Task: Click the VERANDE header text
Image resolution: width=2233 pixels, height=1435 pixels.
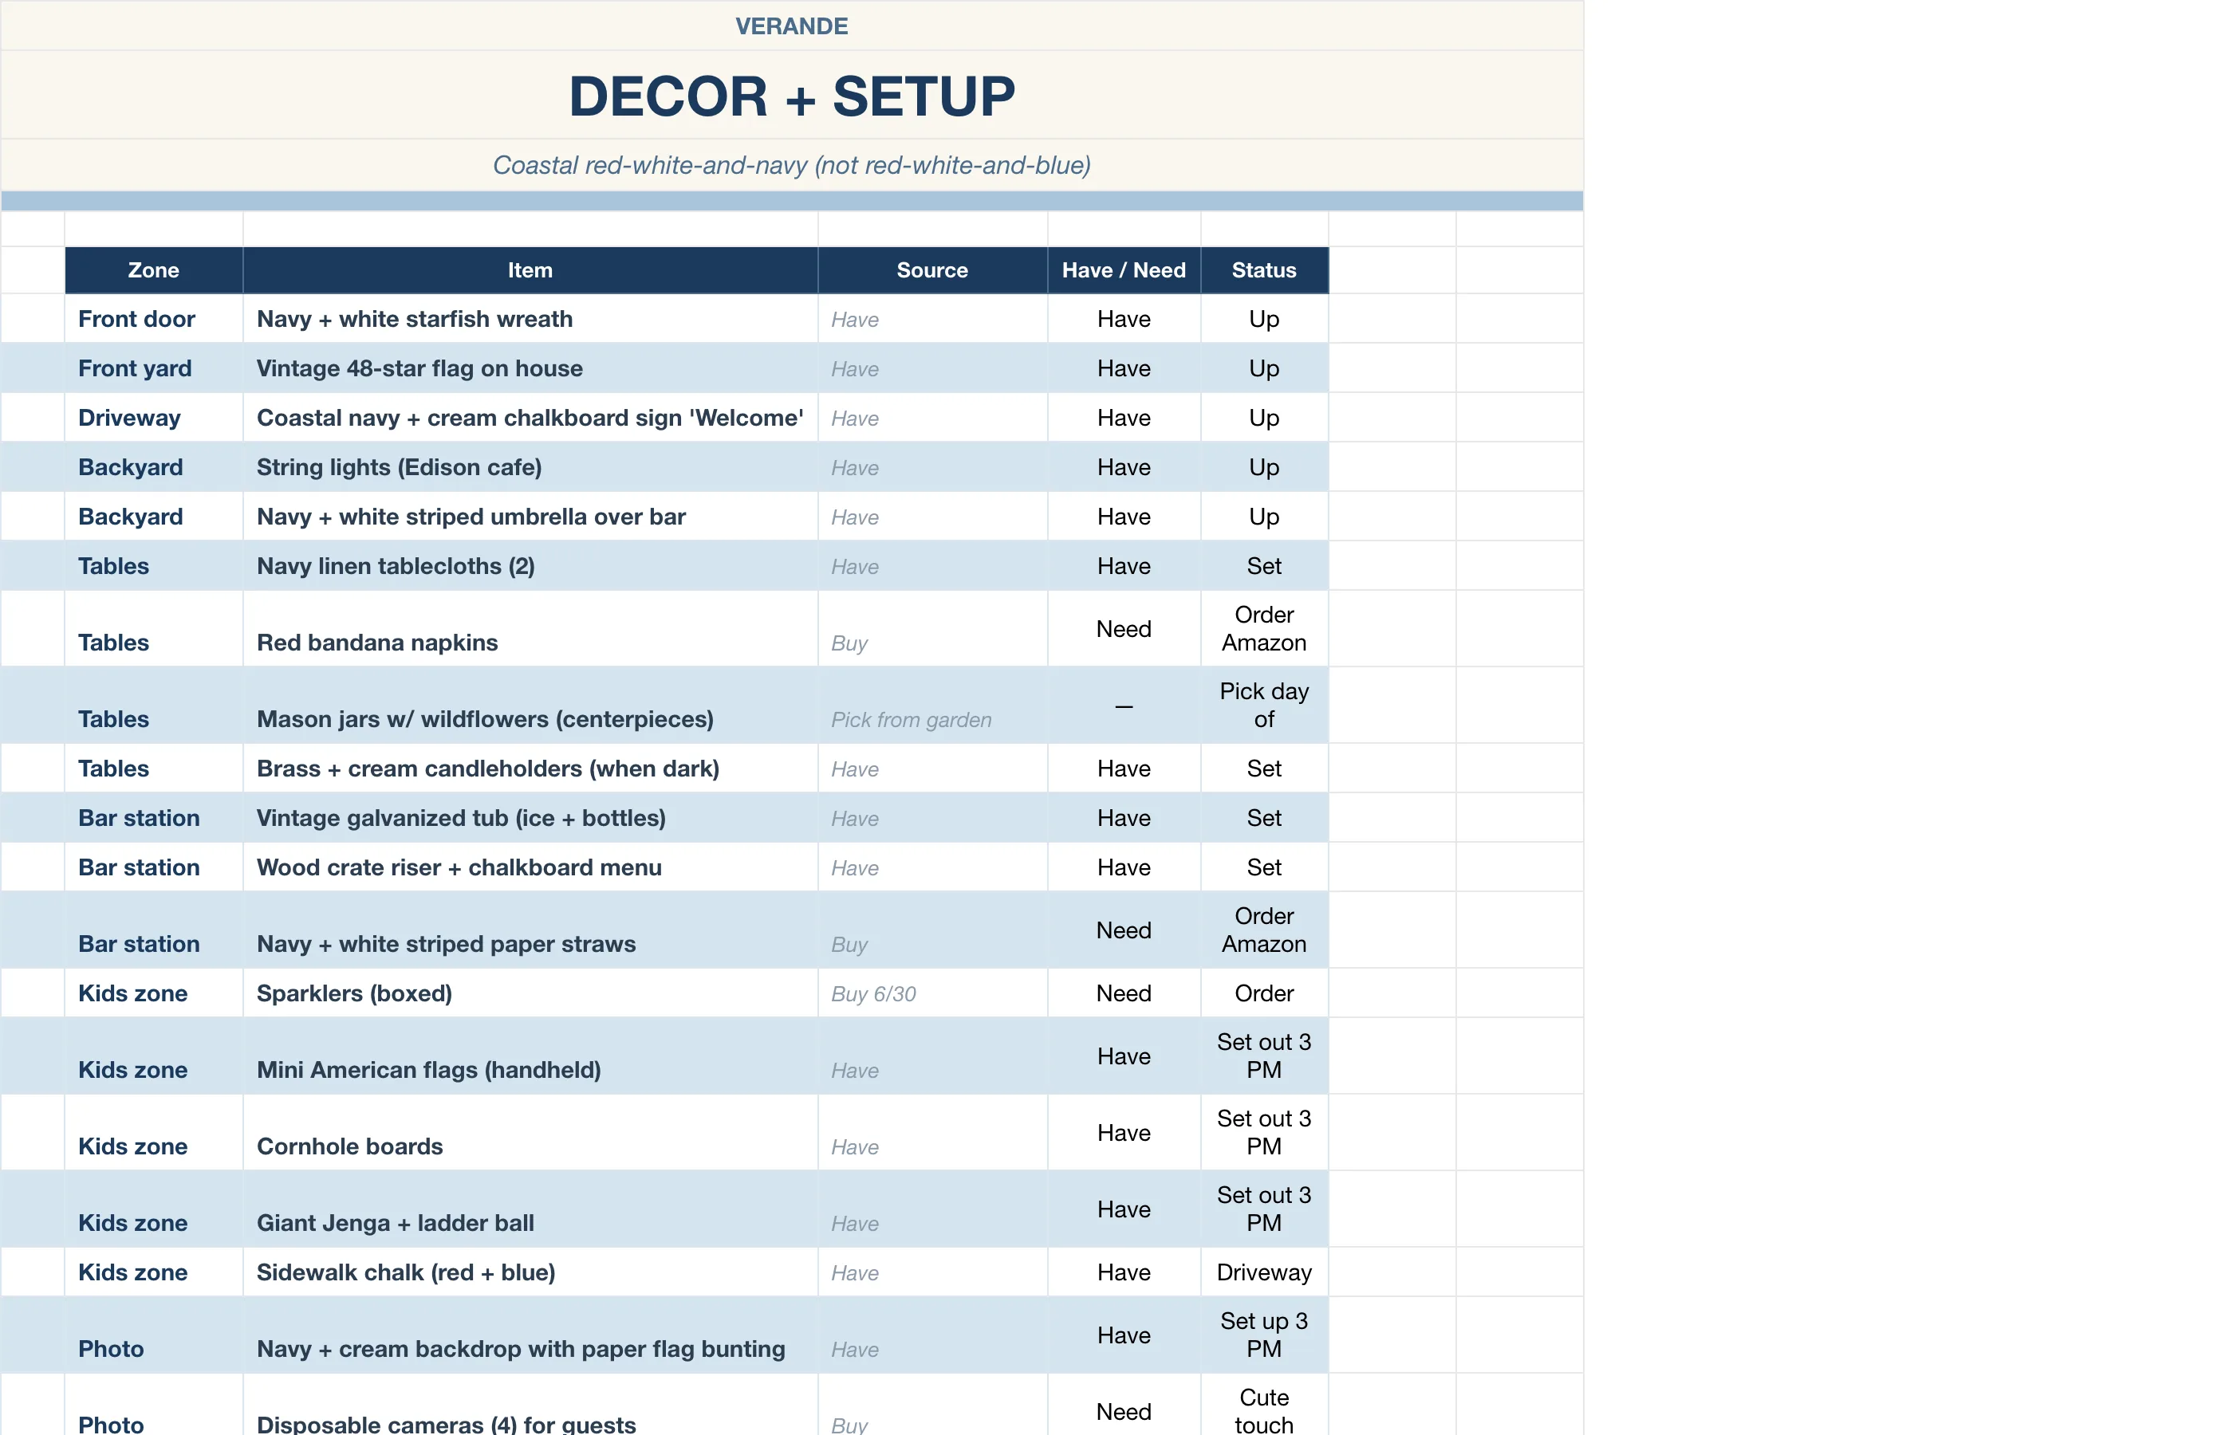Action: point(791,26)
